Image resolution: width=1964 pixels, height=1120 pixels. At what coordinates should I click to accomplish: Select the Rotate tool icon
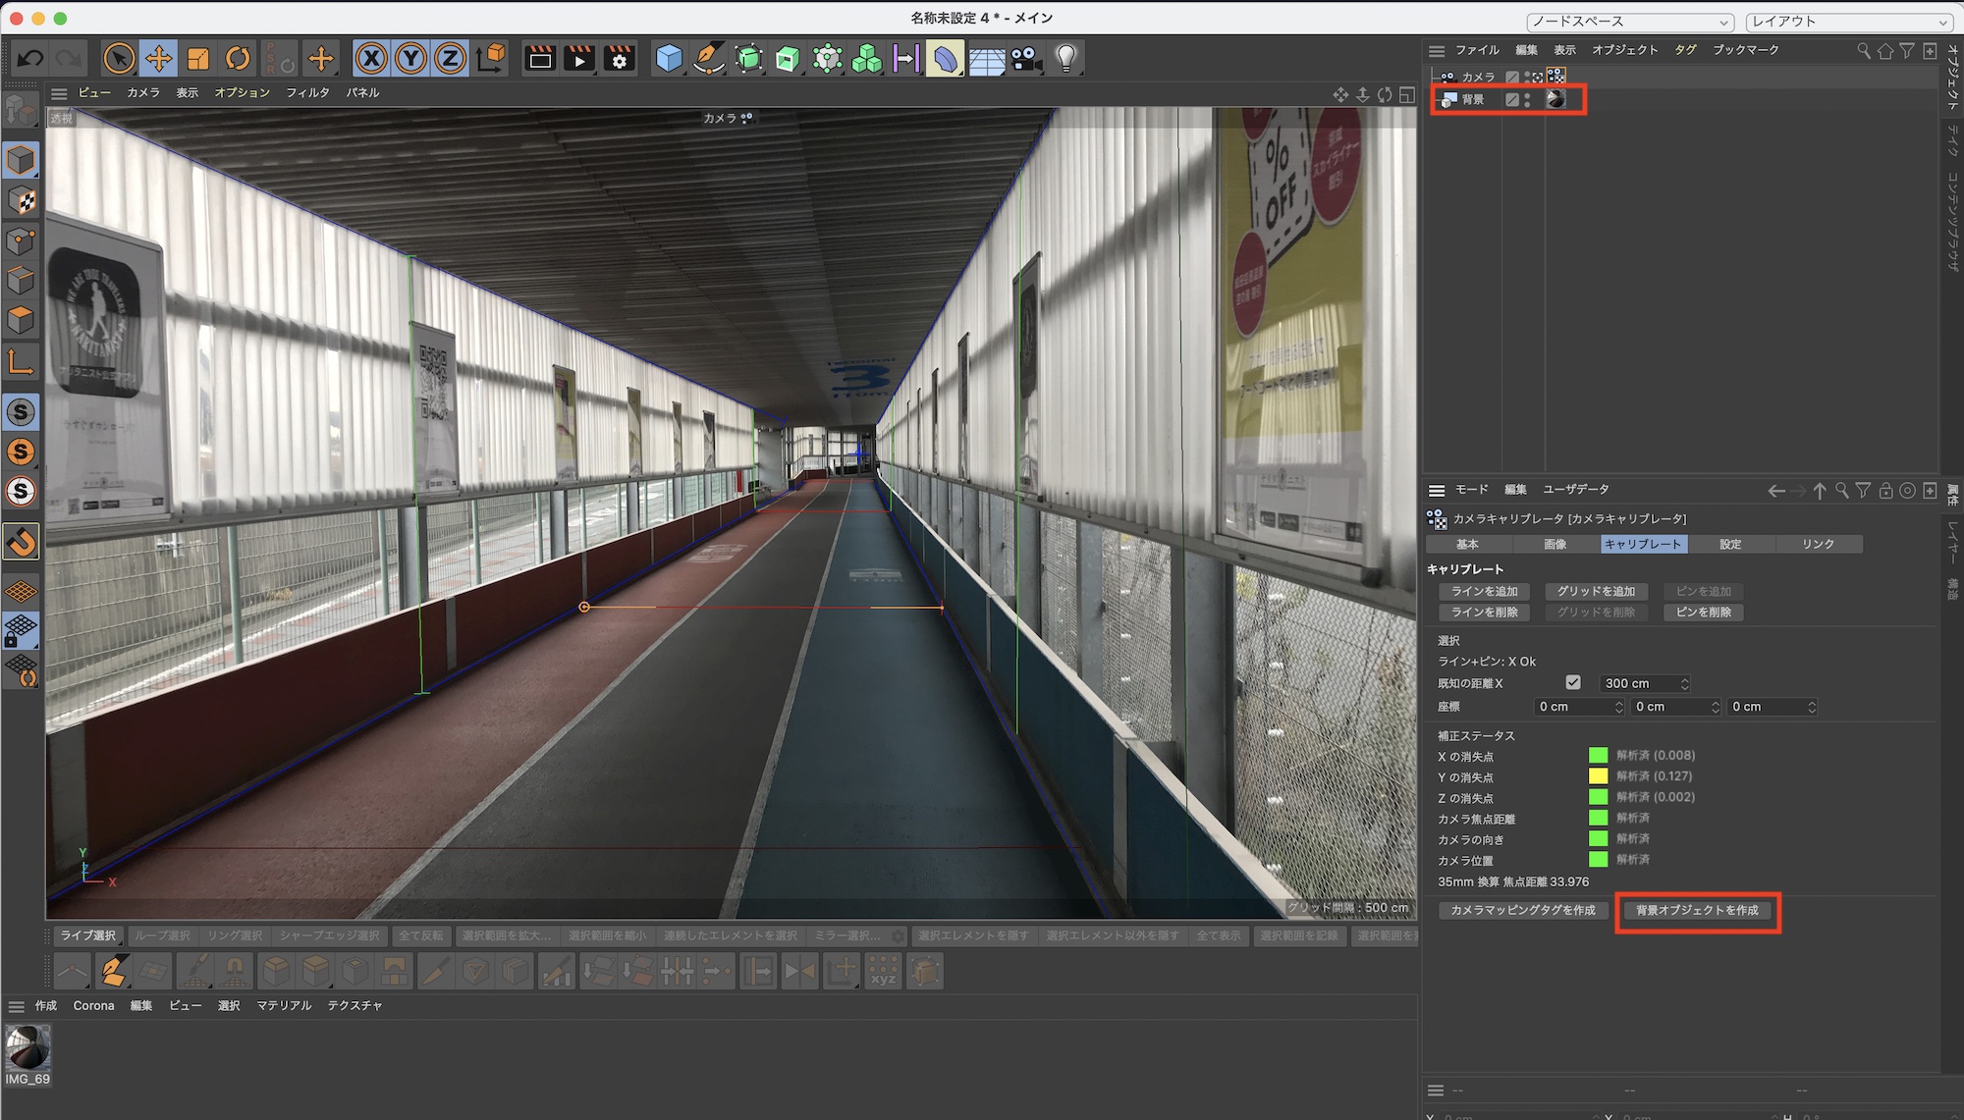[238, 59]
